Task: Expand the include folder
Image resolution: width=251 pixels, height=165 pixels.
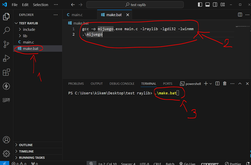Action: tap(29, 30)
